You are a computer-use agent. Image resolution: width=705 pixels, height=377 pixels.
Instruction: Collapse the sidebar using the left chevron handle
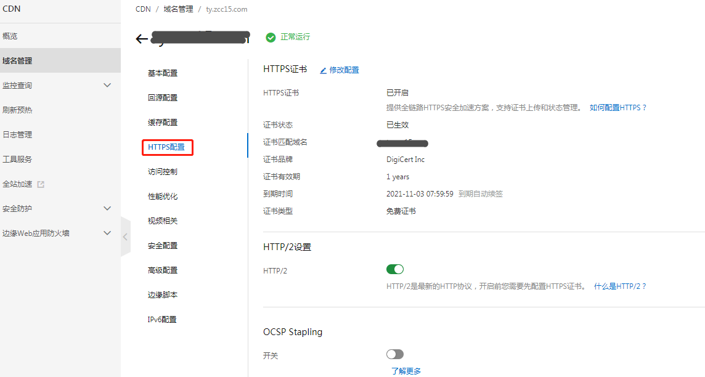point(125,237)
